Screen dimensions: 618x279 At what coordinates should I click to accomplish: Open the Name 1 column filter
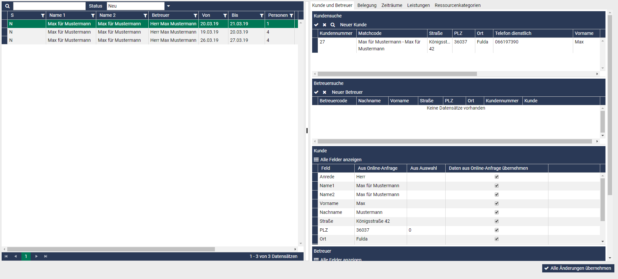point(93,15)
